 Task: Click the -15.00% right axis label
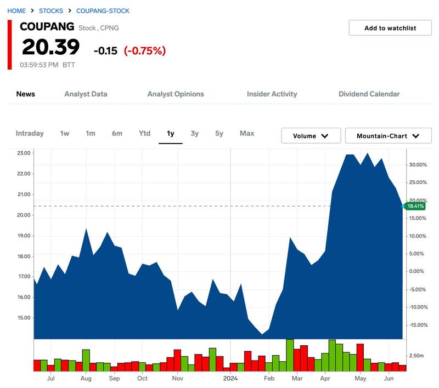419,325
